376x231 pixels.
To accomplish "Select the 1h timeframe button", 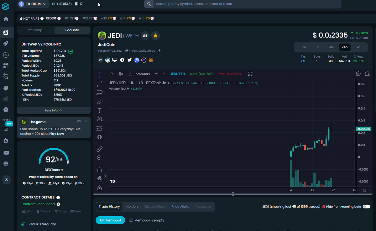I will pos(317,47).
